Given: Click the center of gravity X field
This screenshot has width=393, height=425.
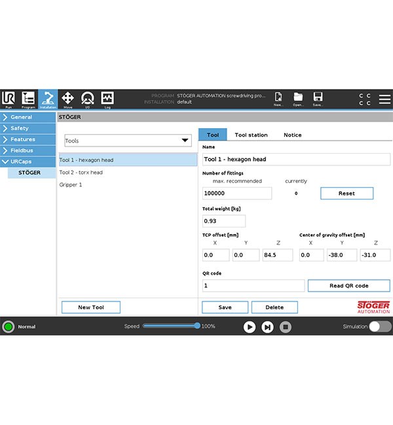Looking at the screenshot, I should click(312, 255).
